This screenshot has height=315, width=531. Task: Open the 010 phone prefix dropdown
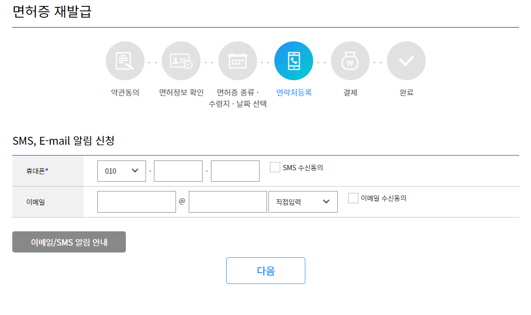pyautogui.click(x=121, y=171)
